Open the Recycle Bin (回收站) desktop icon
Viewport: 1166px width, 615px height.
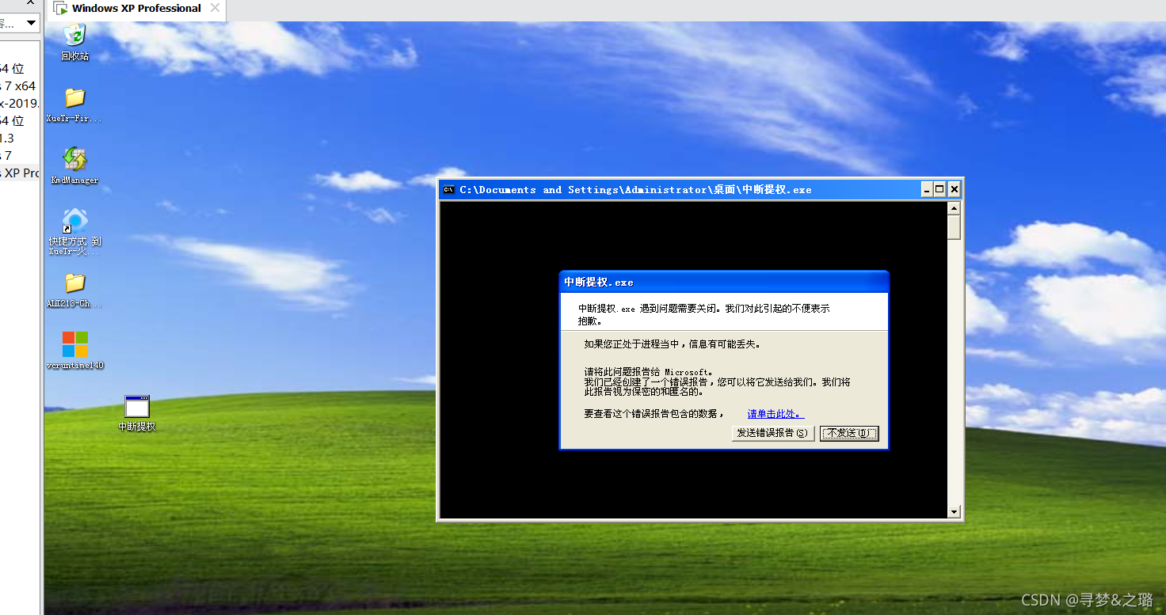[x=74, y=41]
